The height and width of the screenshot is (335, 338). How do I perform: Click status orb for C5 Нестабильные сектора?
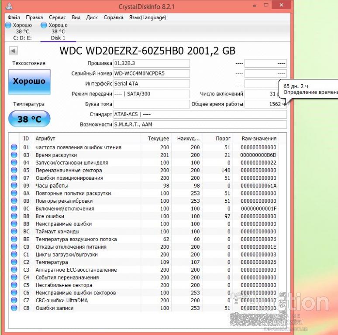(14, 285)
